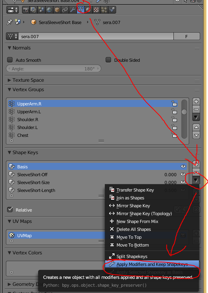208x293 pixels.
Task: Click SleeveShort-Off value 0.000 slider
Action: pyautogui.click(x=170, y=175)
